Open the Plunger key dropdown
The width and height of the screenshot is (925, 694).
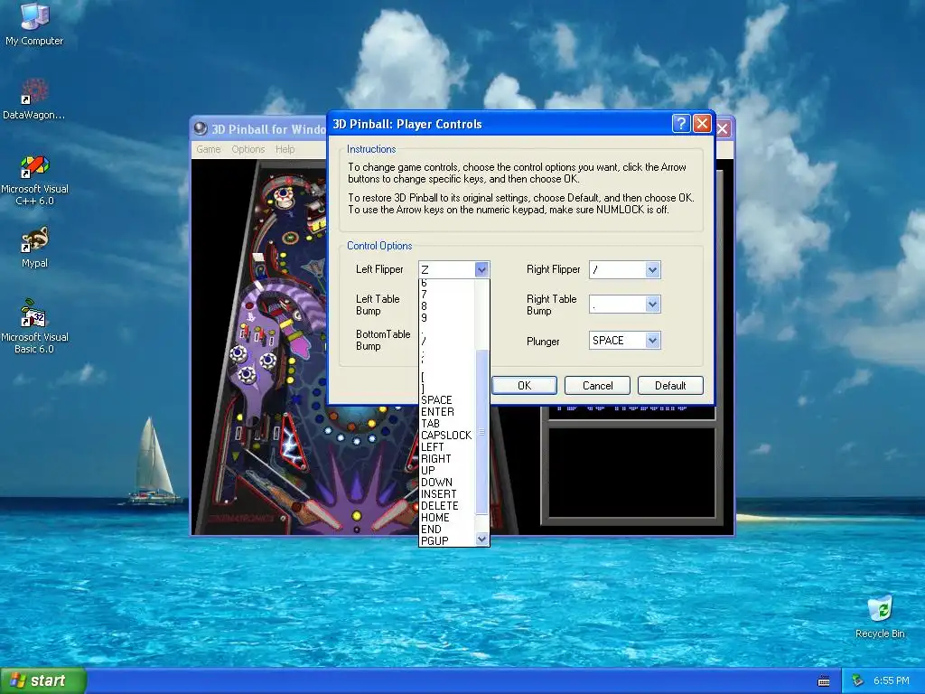coord(652,341)
